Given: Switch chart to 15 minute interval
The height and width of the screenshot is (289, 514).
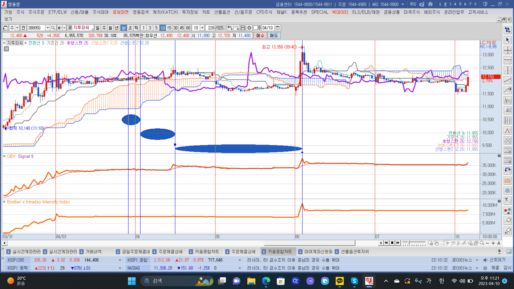Looking at the screenshot, I should (x=169, y=28).
